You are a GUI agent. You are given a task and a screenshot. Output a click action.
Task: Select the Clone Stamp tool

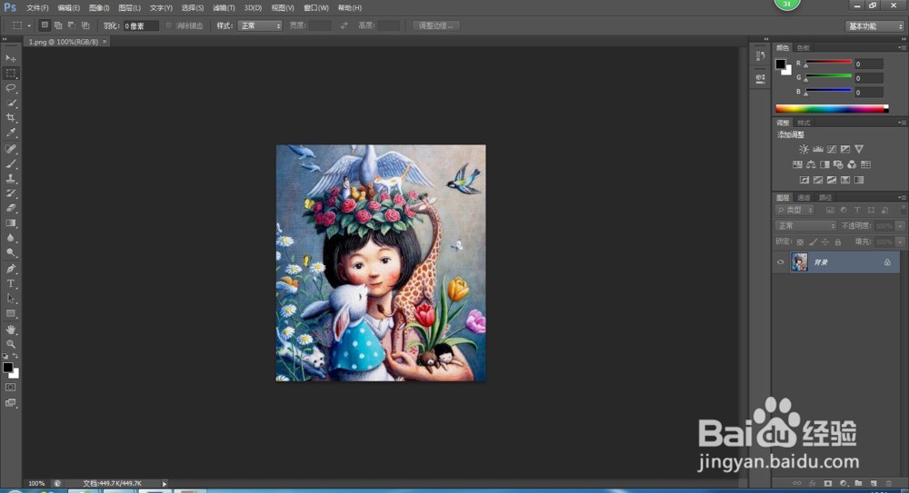(x=10, y=179)
